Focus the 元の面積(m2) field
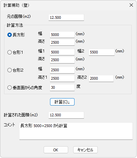 point(66,17)
